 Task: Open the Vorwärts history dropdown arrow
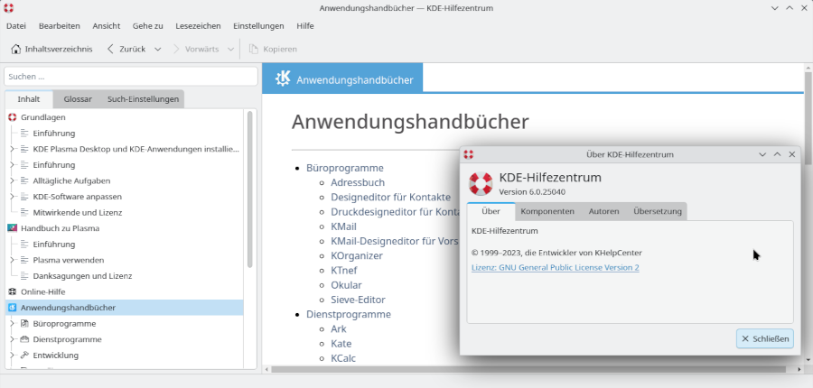click(x=230, y=50)
